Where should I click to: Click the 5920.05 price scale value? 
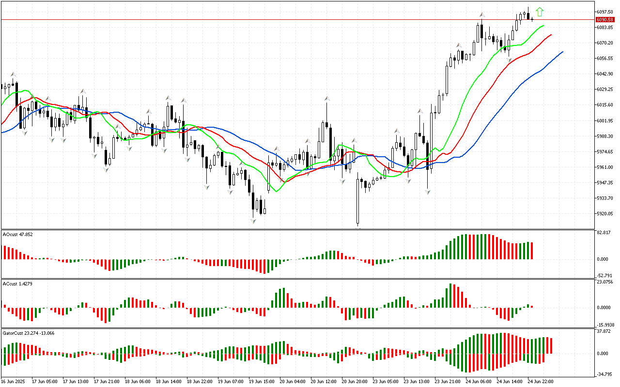click(x=604, y=214)
